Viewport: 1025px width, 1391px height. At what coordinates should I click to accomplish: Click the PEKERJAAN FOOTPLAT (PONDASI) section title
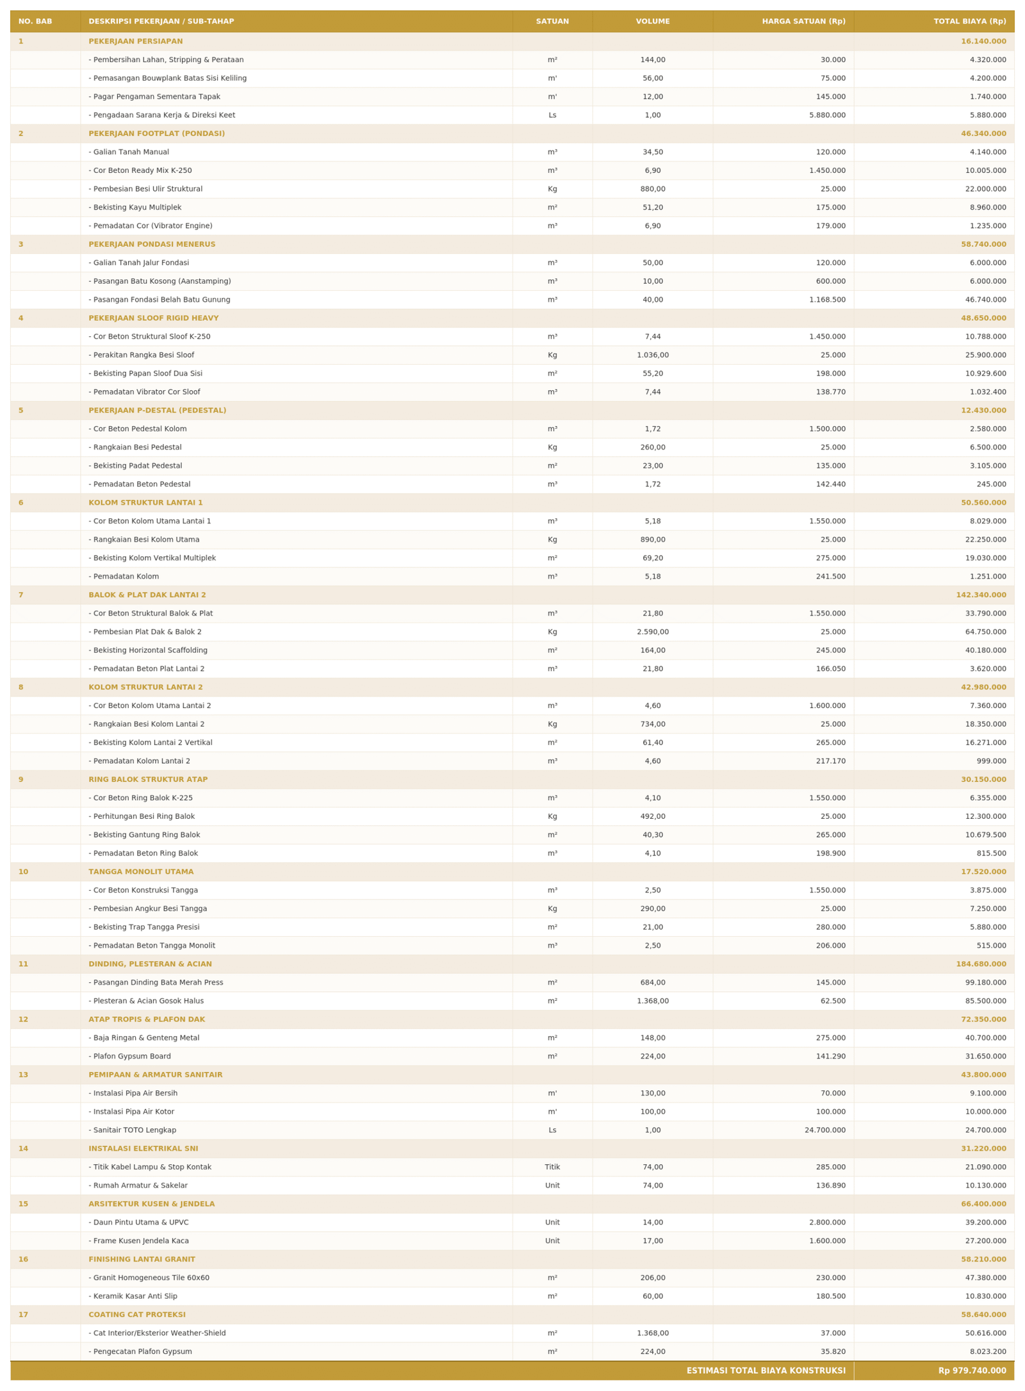click(156, 133)
